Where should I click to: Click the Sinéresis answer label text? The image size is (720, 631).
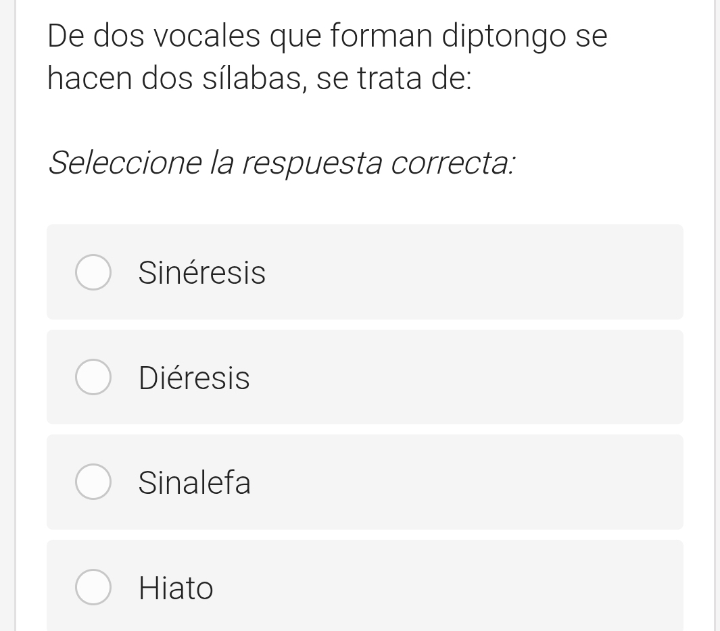click(x=201, y=273)
